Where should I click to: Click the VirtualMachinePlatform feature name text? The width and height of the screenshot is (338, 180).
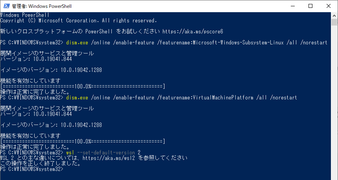click(x=223, y=97)
